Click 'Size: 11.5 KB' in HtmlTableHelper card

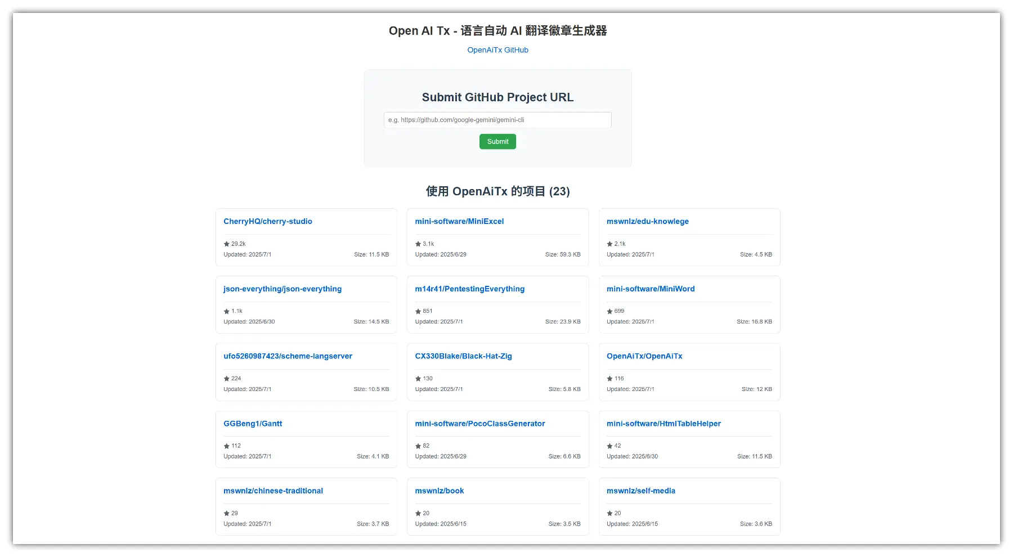click(x=755, y=457)
